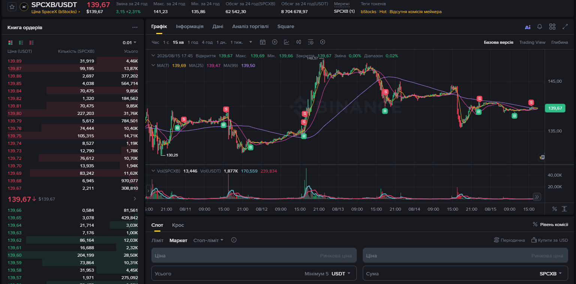The width and height of the screenshot is (576, 284).
Task: Open the 0.01 price grouping dropdown
Action: (x=130, y=42)
